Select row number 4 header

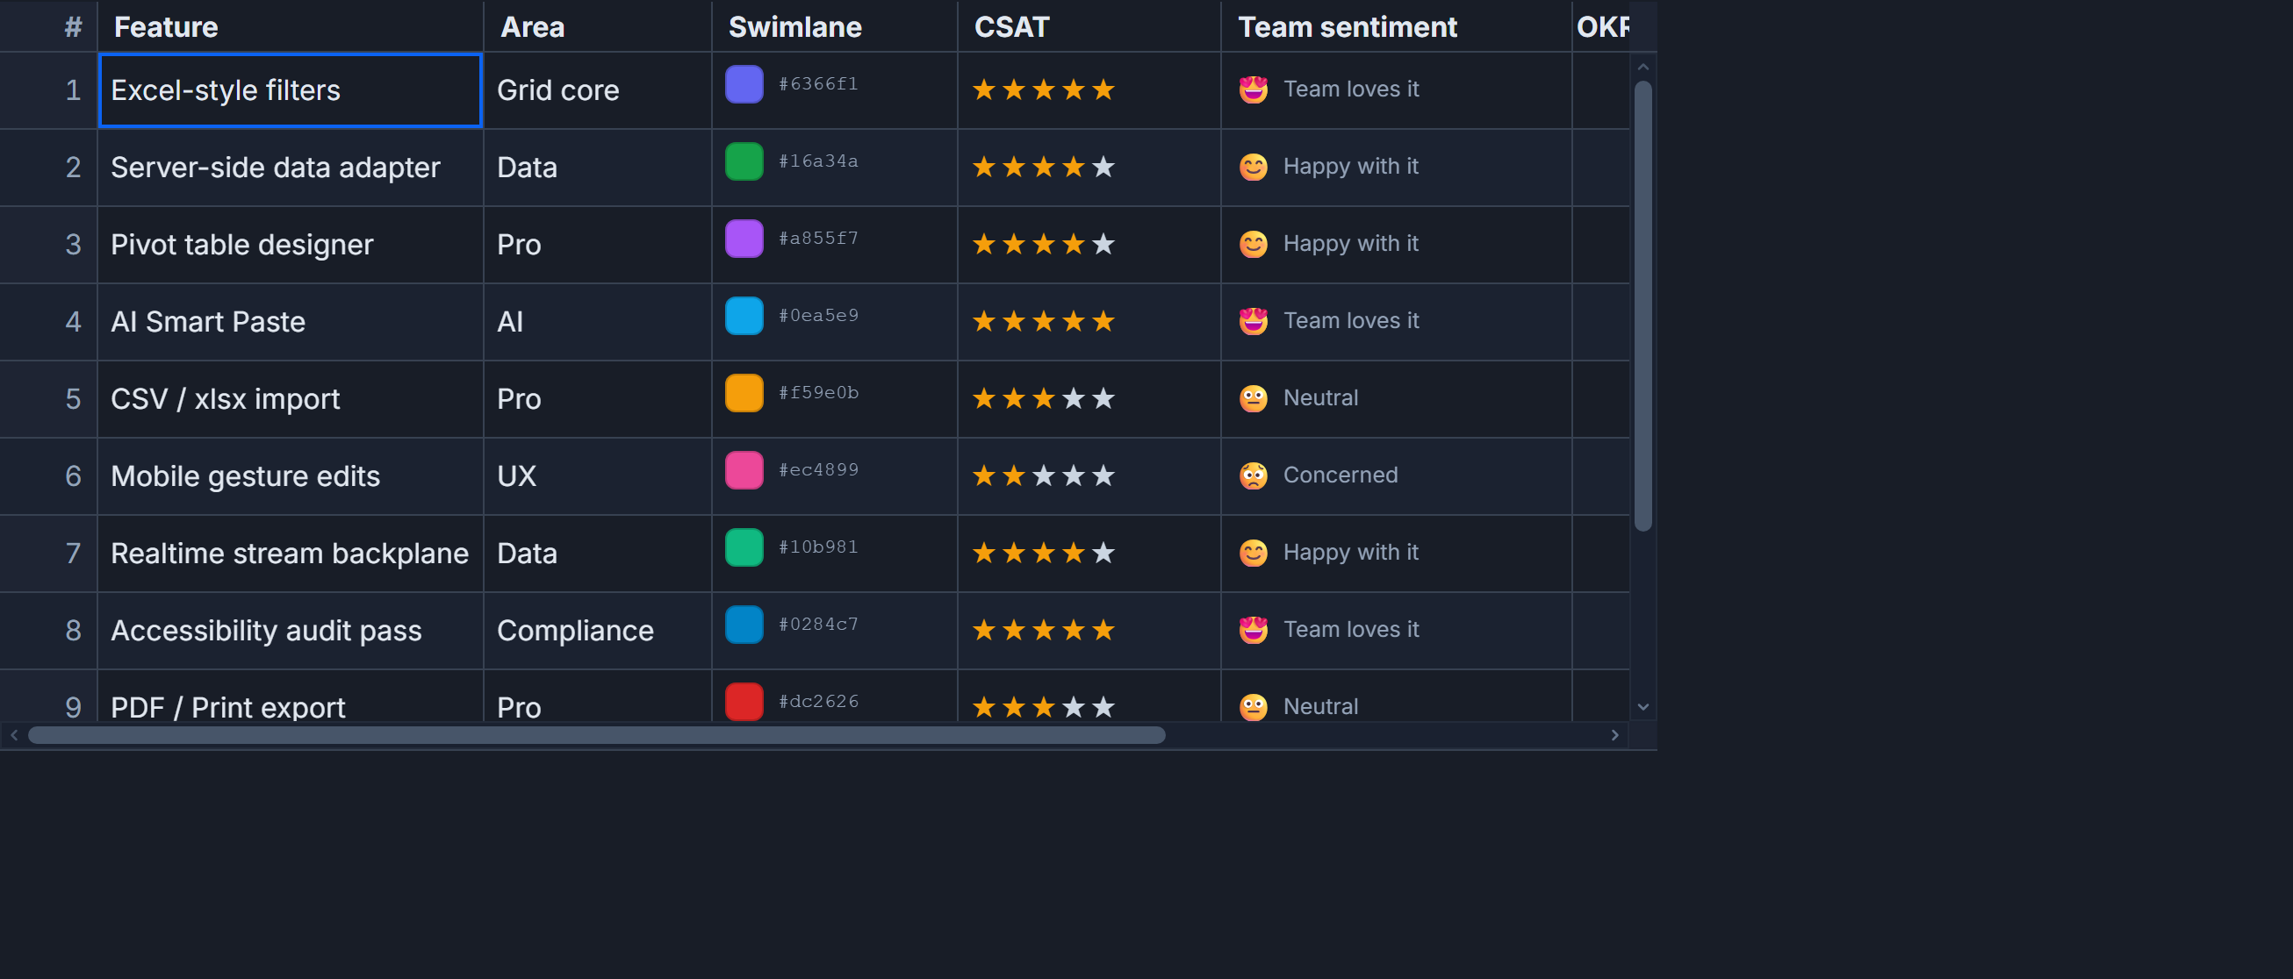click(x=49, y=322)
